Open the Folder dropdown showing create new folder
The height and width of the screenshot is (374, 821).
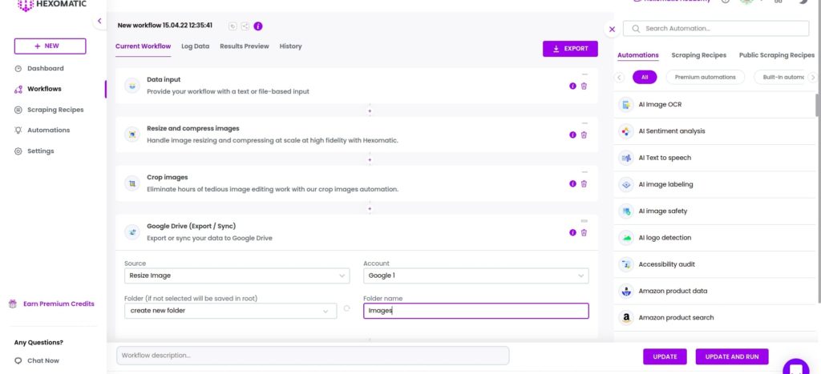coord(230,311)
